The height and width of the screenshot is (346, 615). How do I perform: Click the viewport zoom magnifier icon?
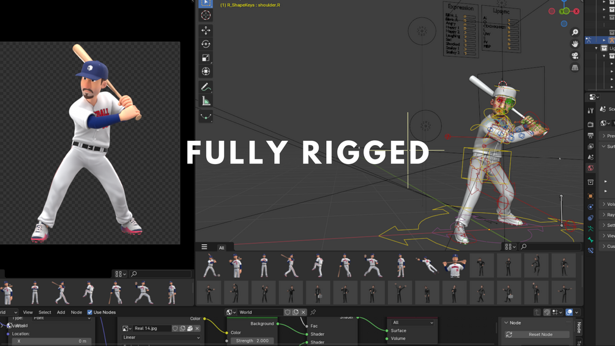pos(575,32)
